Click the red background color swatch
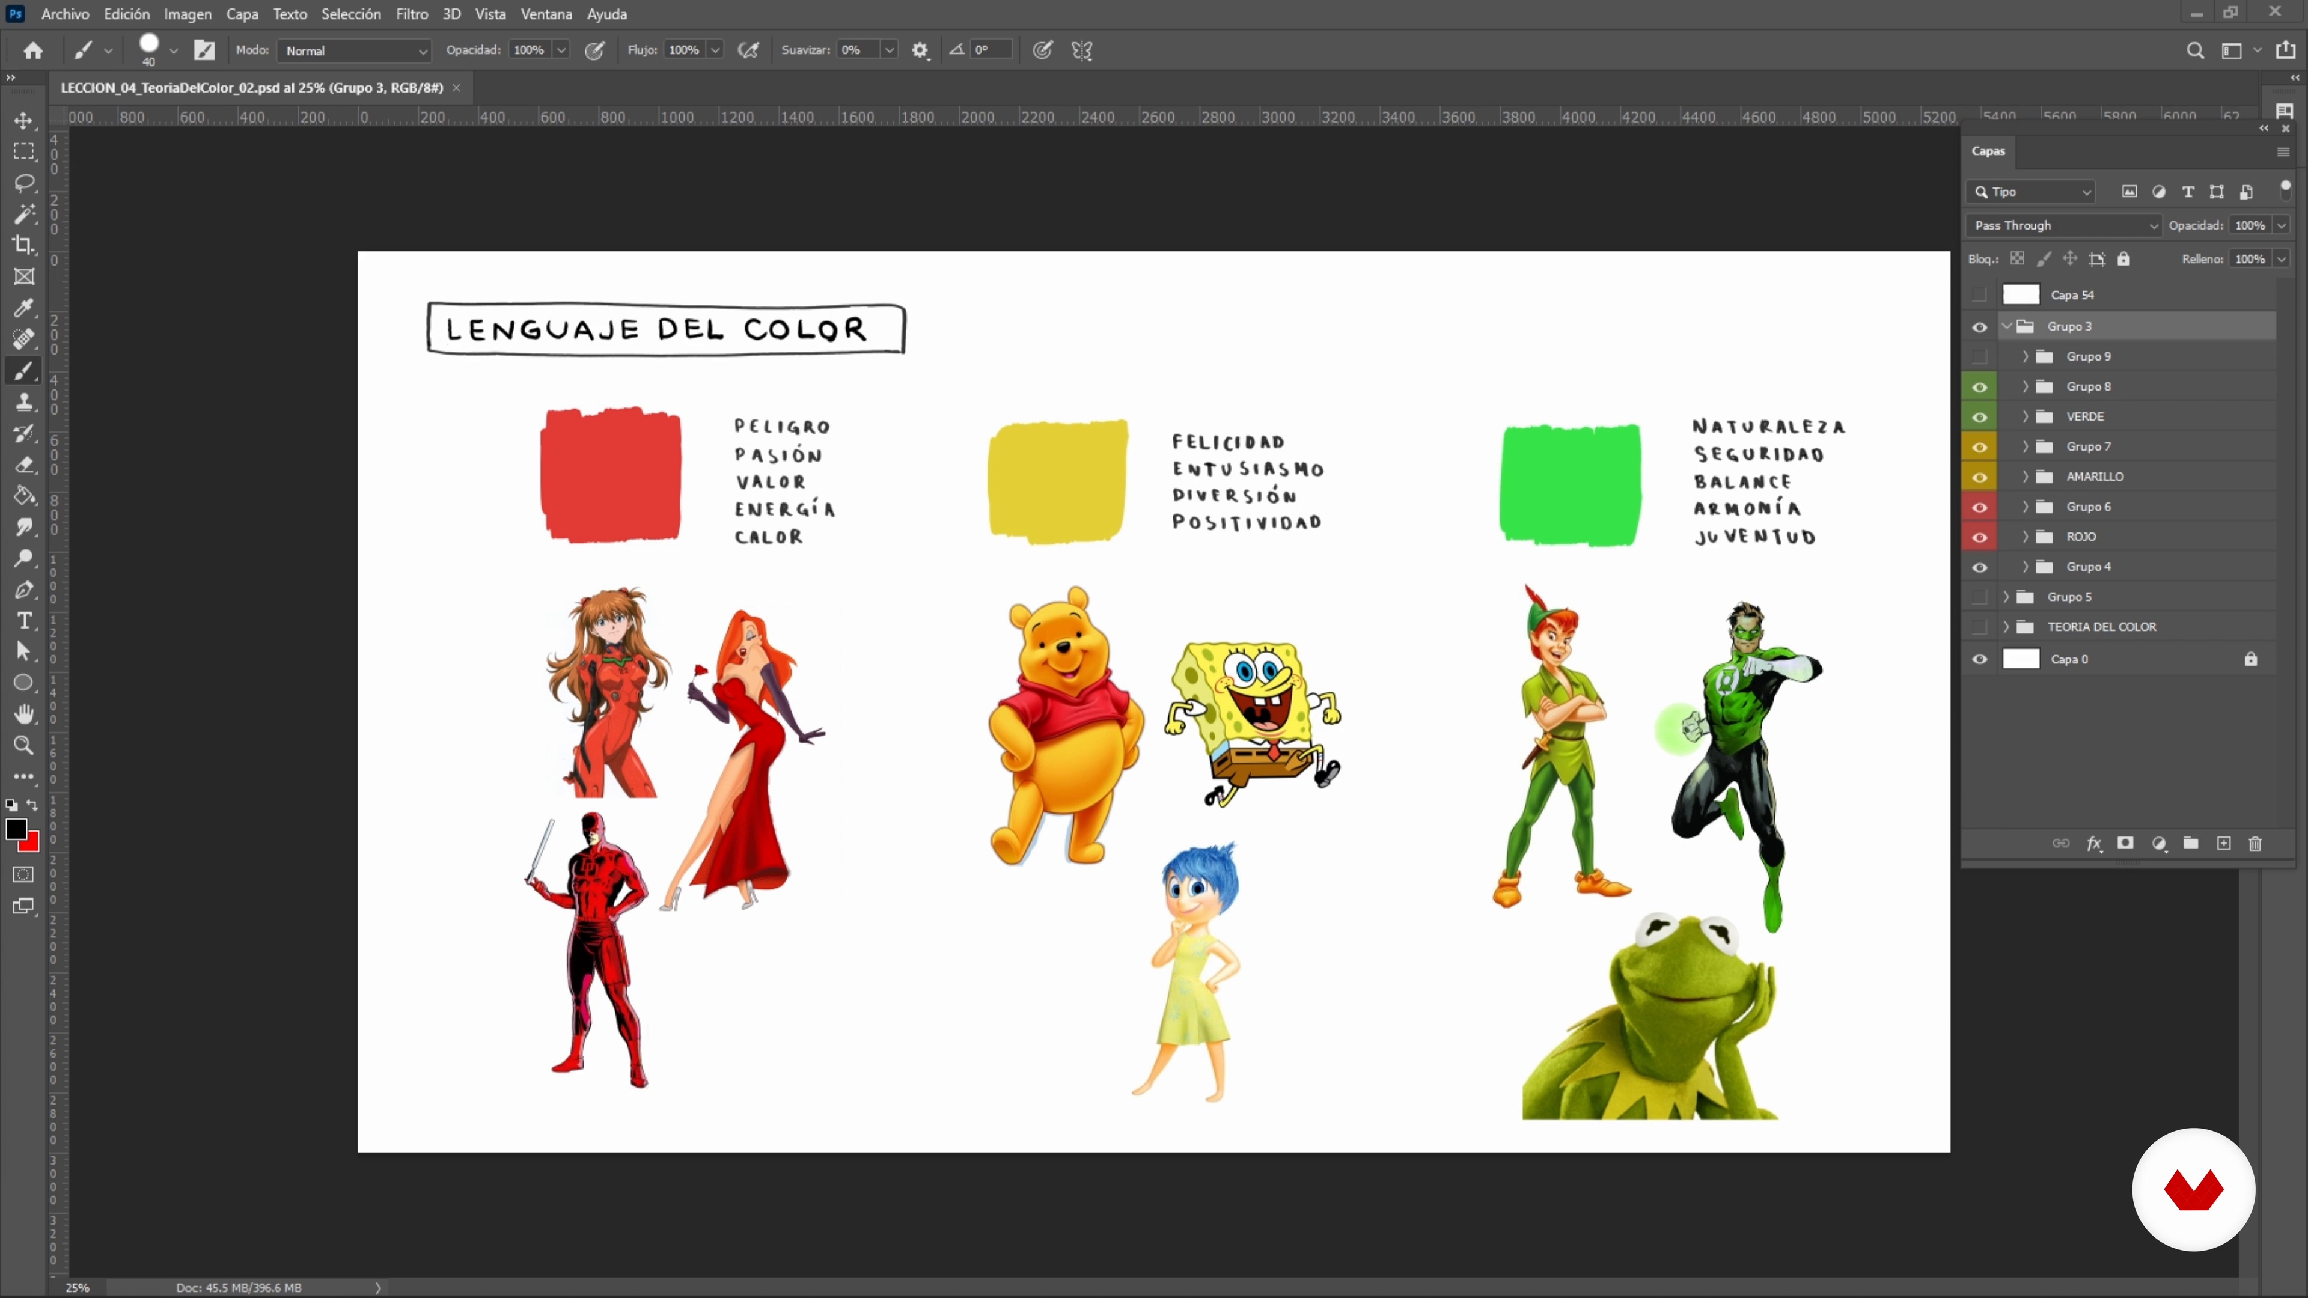 point(33,845)
